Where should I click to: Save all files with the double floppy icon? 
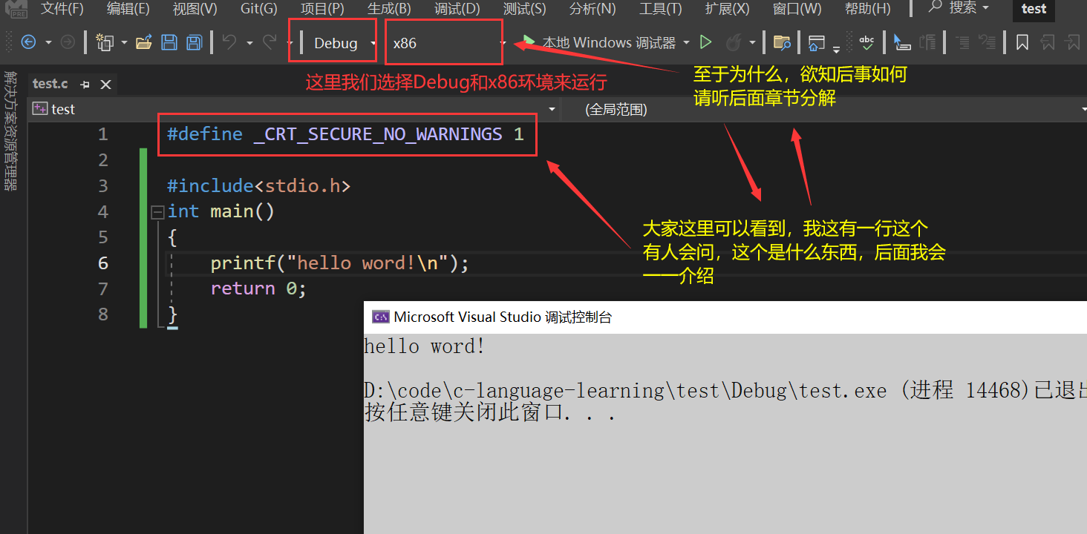click(194, 43)
